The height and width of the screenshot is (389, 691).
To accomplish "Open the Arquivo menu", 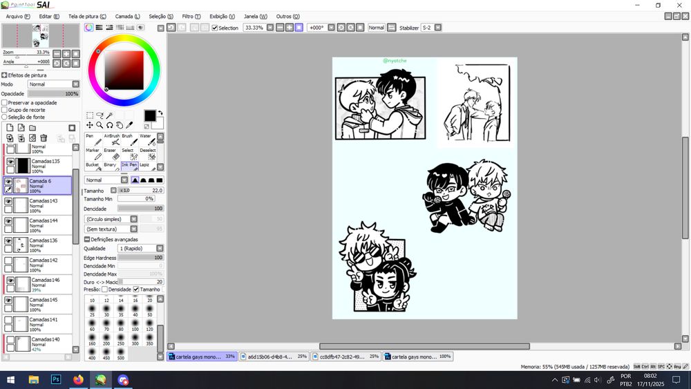I will (18, 17).
